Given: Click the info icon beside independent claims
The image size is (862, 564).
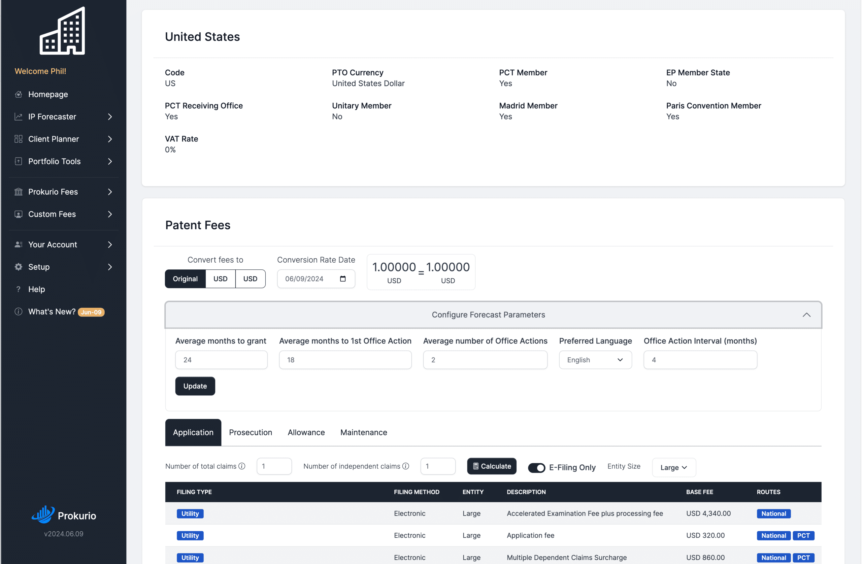Looking at the screenshot, I should click(x=406, y=466).
